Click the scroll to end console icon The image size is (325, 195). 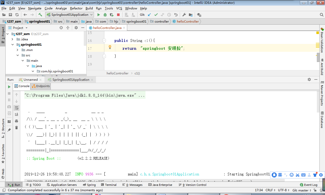(x=17, y=115)
